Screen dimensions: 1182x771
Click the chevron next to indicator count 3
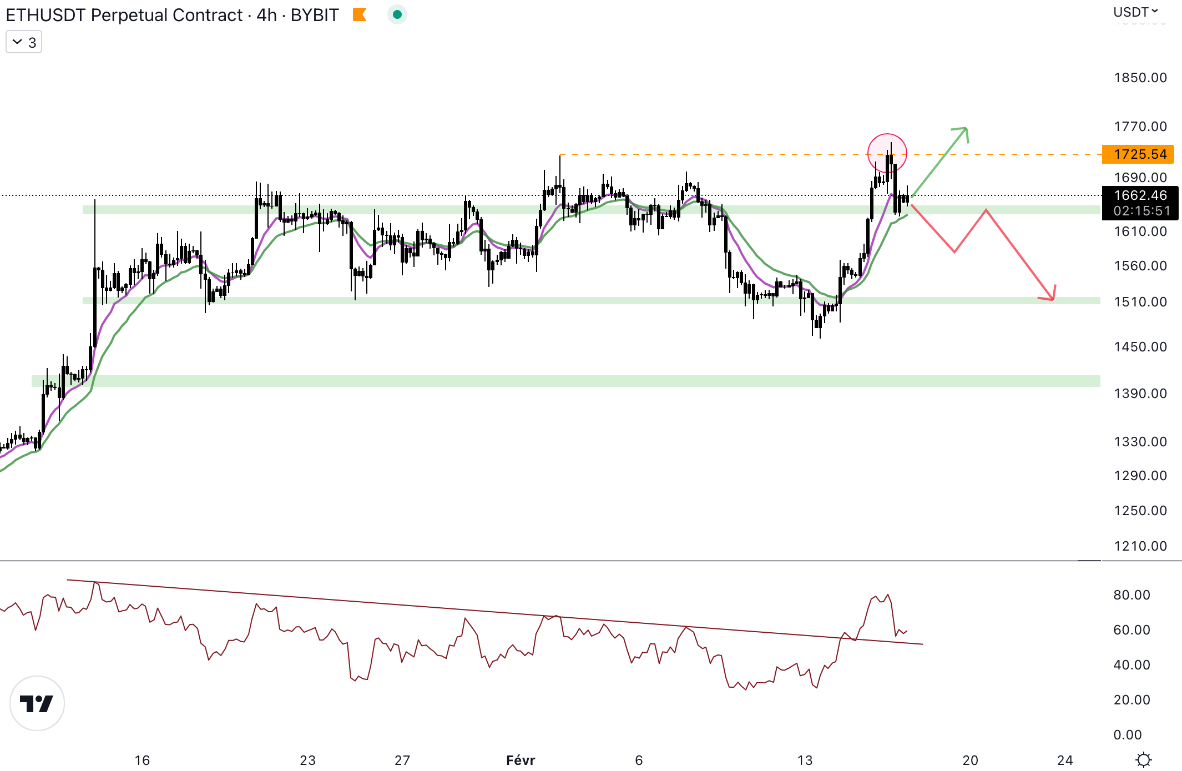(x=17, y=42)
